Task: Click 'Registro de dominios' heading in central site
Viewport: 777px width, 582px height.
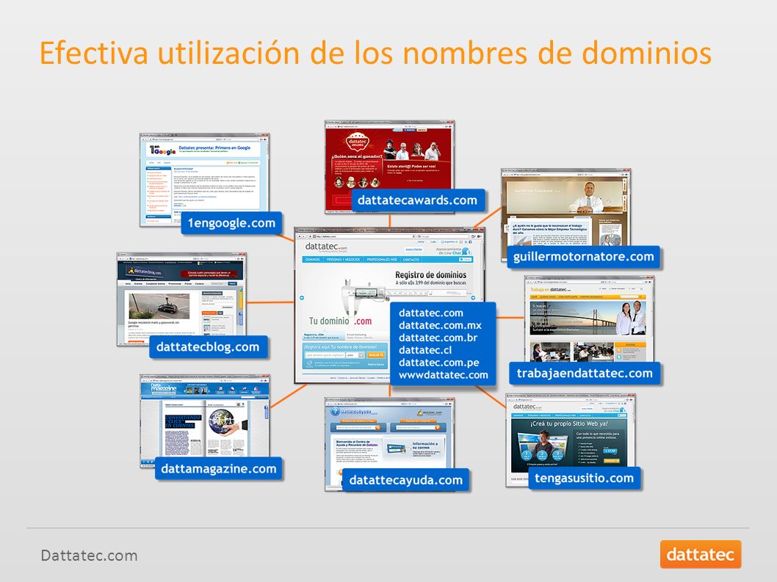Action: tap(430, 274)
